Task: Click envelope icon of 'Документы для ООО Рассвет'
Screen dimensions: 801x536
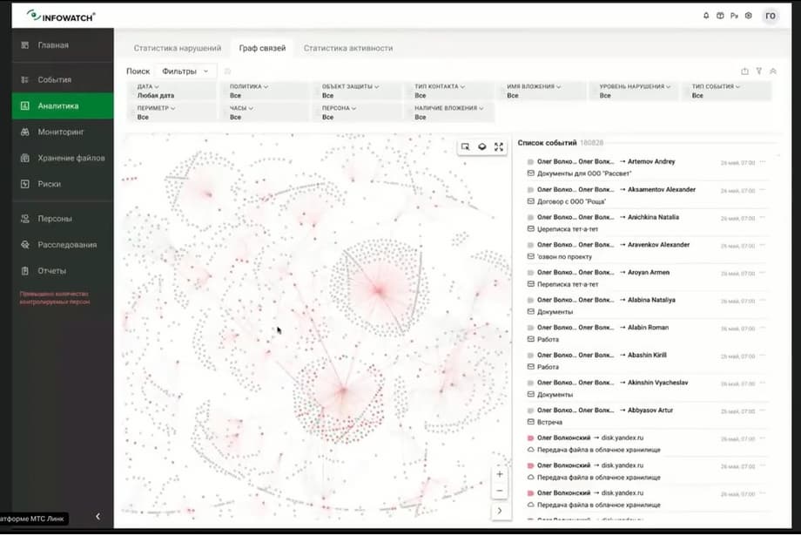Action: click(x=530, y=173)
